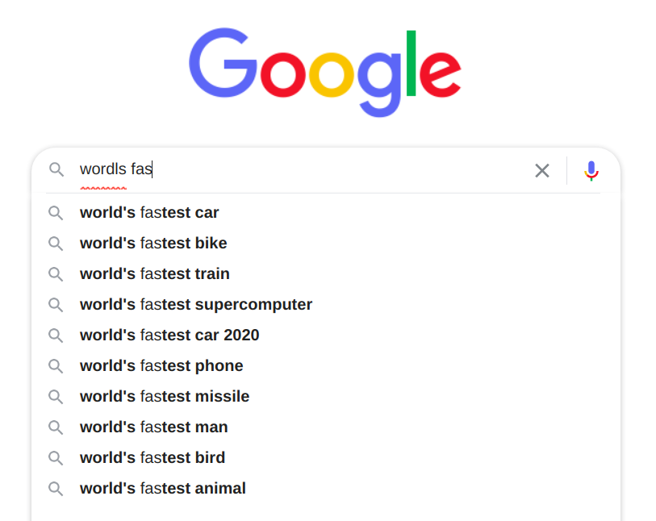Choose the "world's fastest bike" suggestion
Viewport: 656px width, 521px height.
tap(153, 244)
